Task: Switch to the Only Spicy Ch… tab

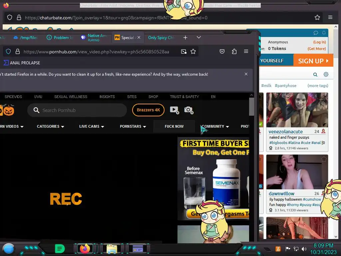Action: pos(161,38)
